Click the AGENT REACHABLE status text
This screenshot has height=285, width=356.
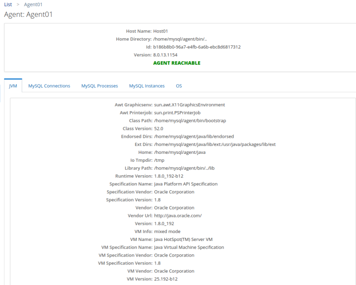tap(177, 63)
